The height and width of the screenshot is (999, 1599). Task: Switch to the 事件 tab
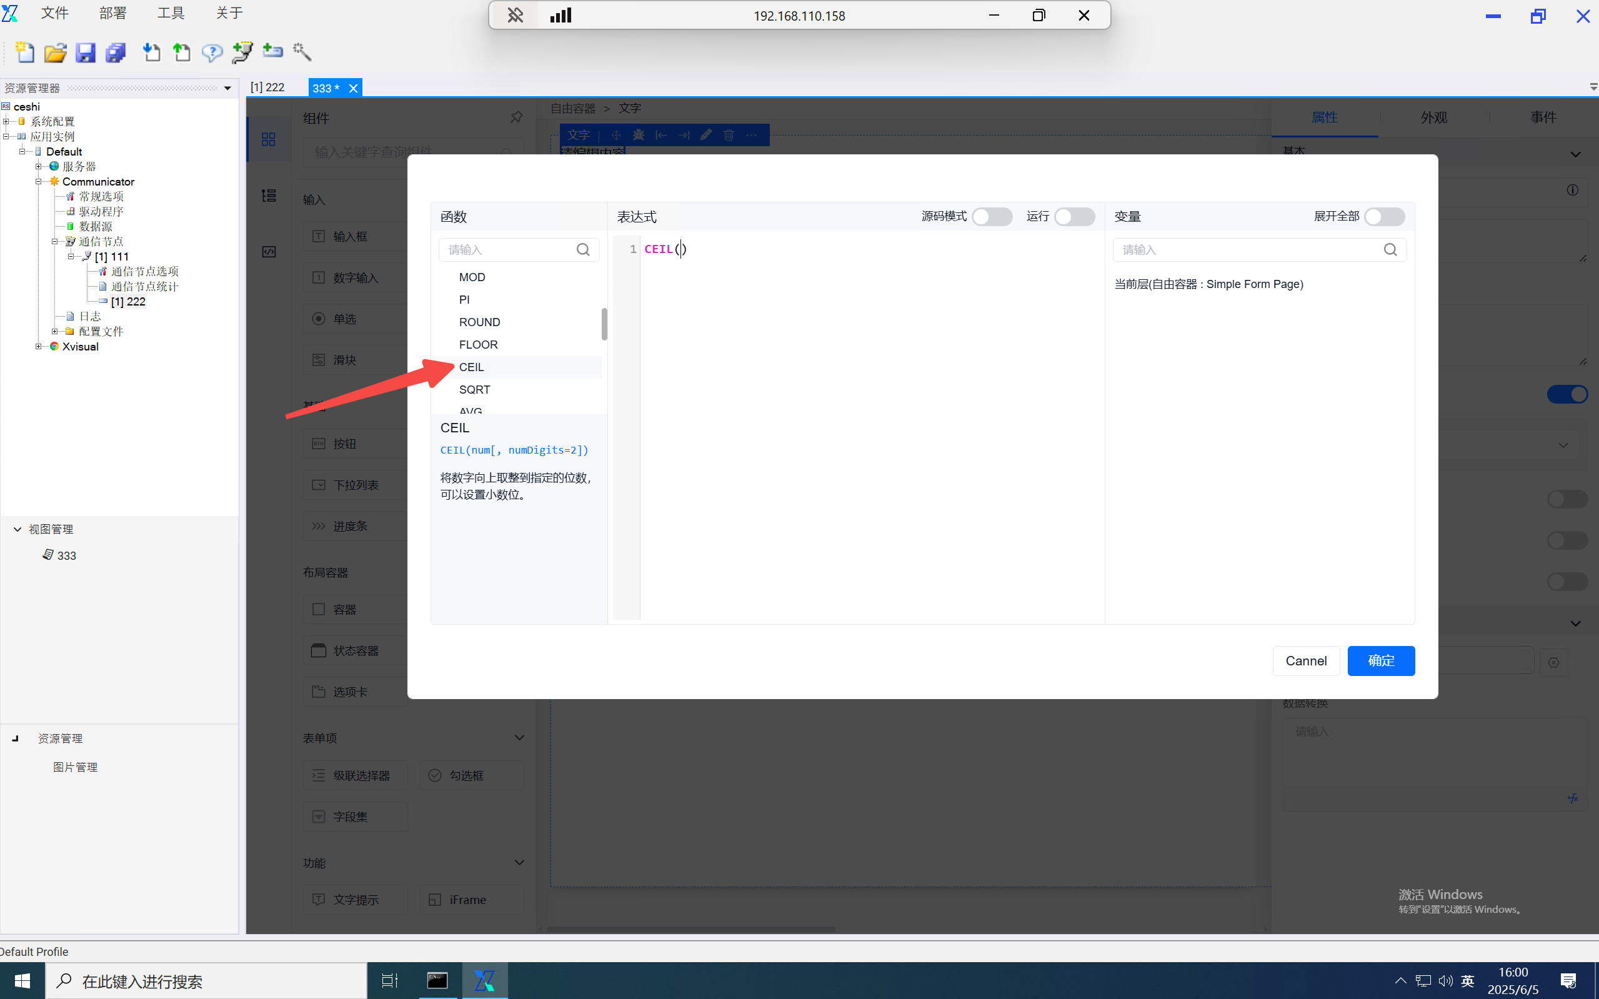pos(1543,117)
